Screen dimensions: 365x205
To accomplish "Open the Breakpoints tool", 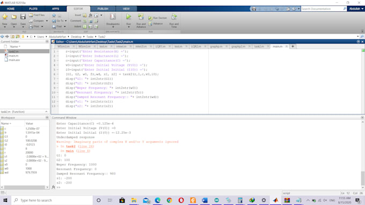I will pos(113,17).
